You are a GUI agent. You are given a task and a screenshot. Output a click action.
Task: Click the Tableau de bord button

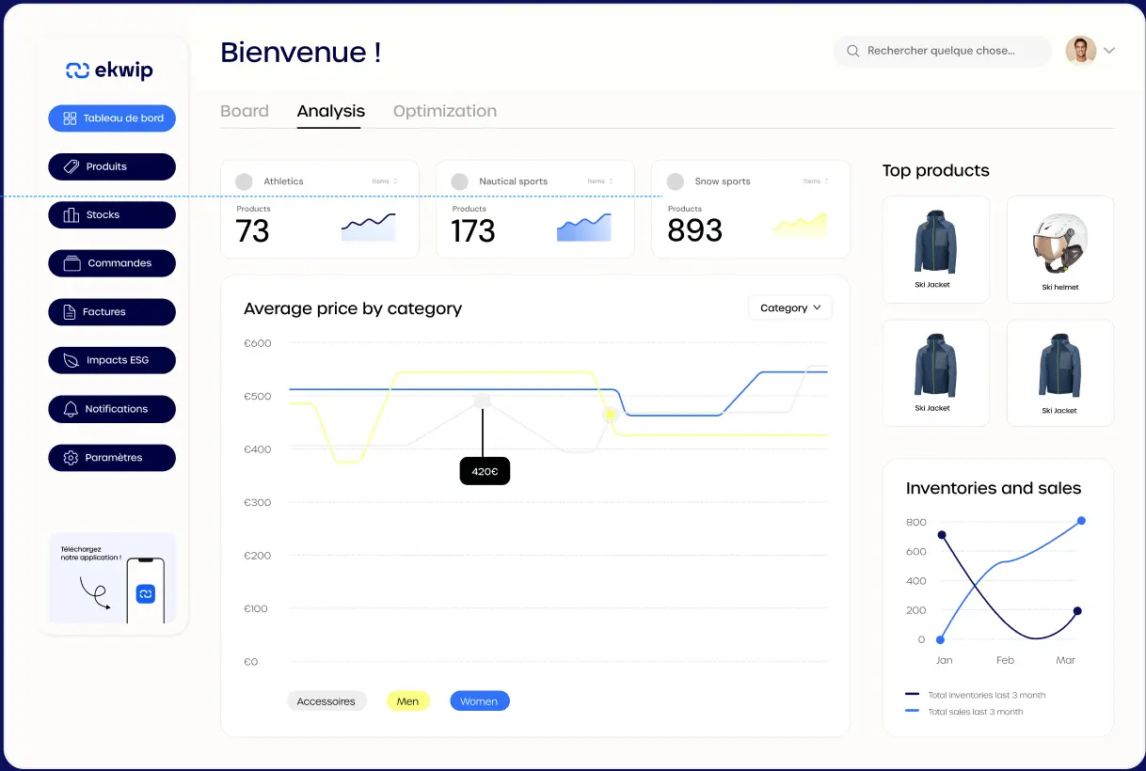click(x=112, y=118)
